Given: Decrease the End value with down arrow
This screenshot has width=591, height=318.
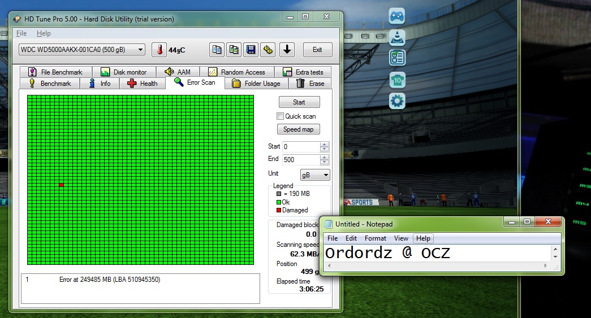Looking at the screenshot, I should click(x=324, y=162).
